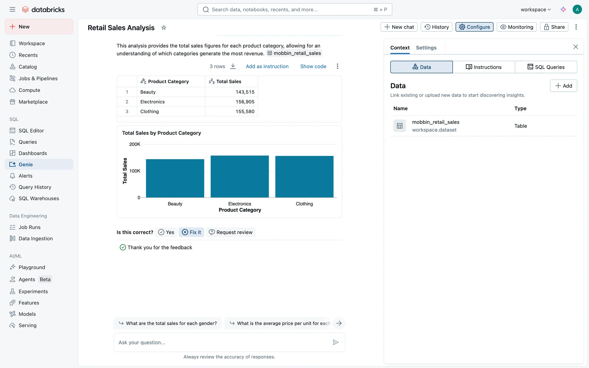Switch to the Settings tab
Image resolution: width=589 pixels, height=368 pixels.
[x=426, y=48]
